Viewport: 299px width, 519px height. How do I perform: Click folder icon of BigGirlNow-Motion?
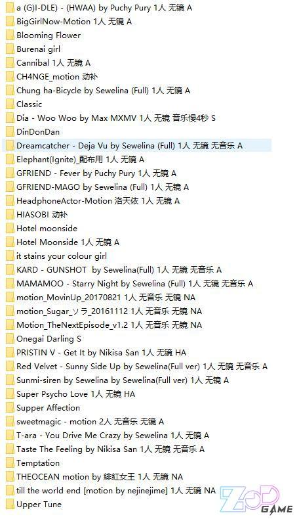[x=10, y=22]
